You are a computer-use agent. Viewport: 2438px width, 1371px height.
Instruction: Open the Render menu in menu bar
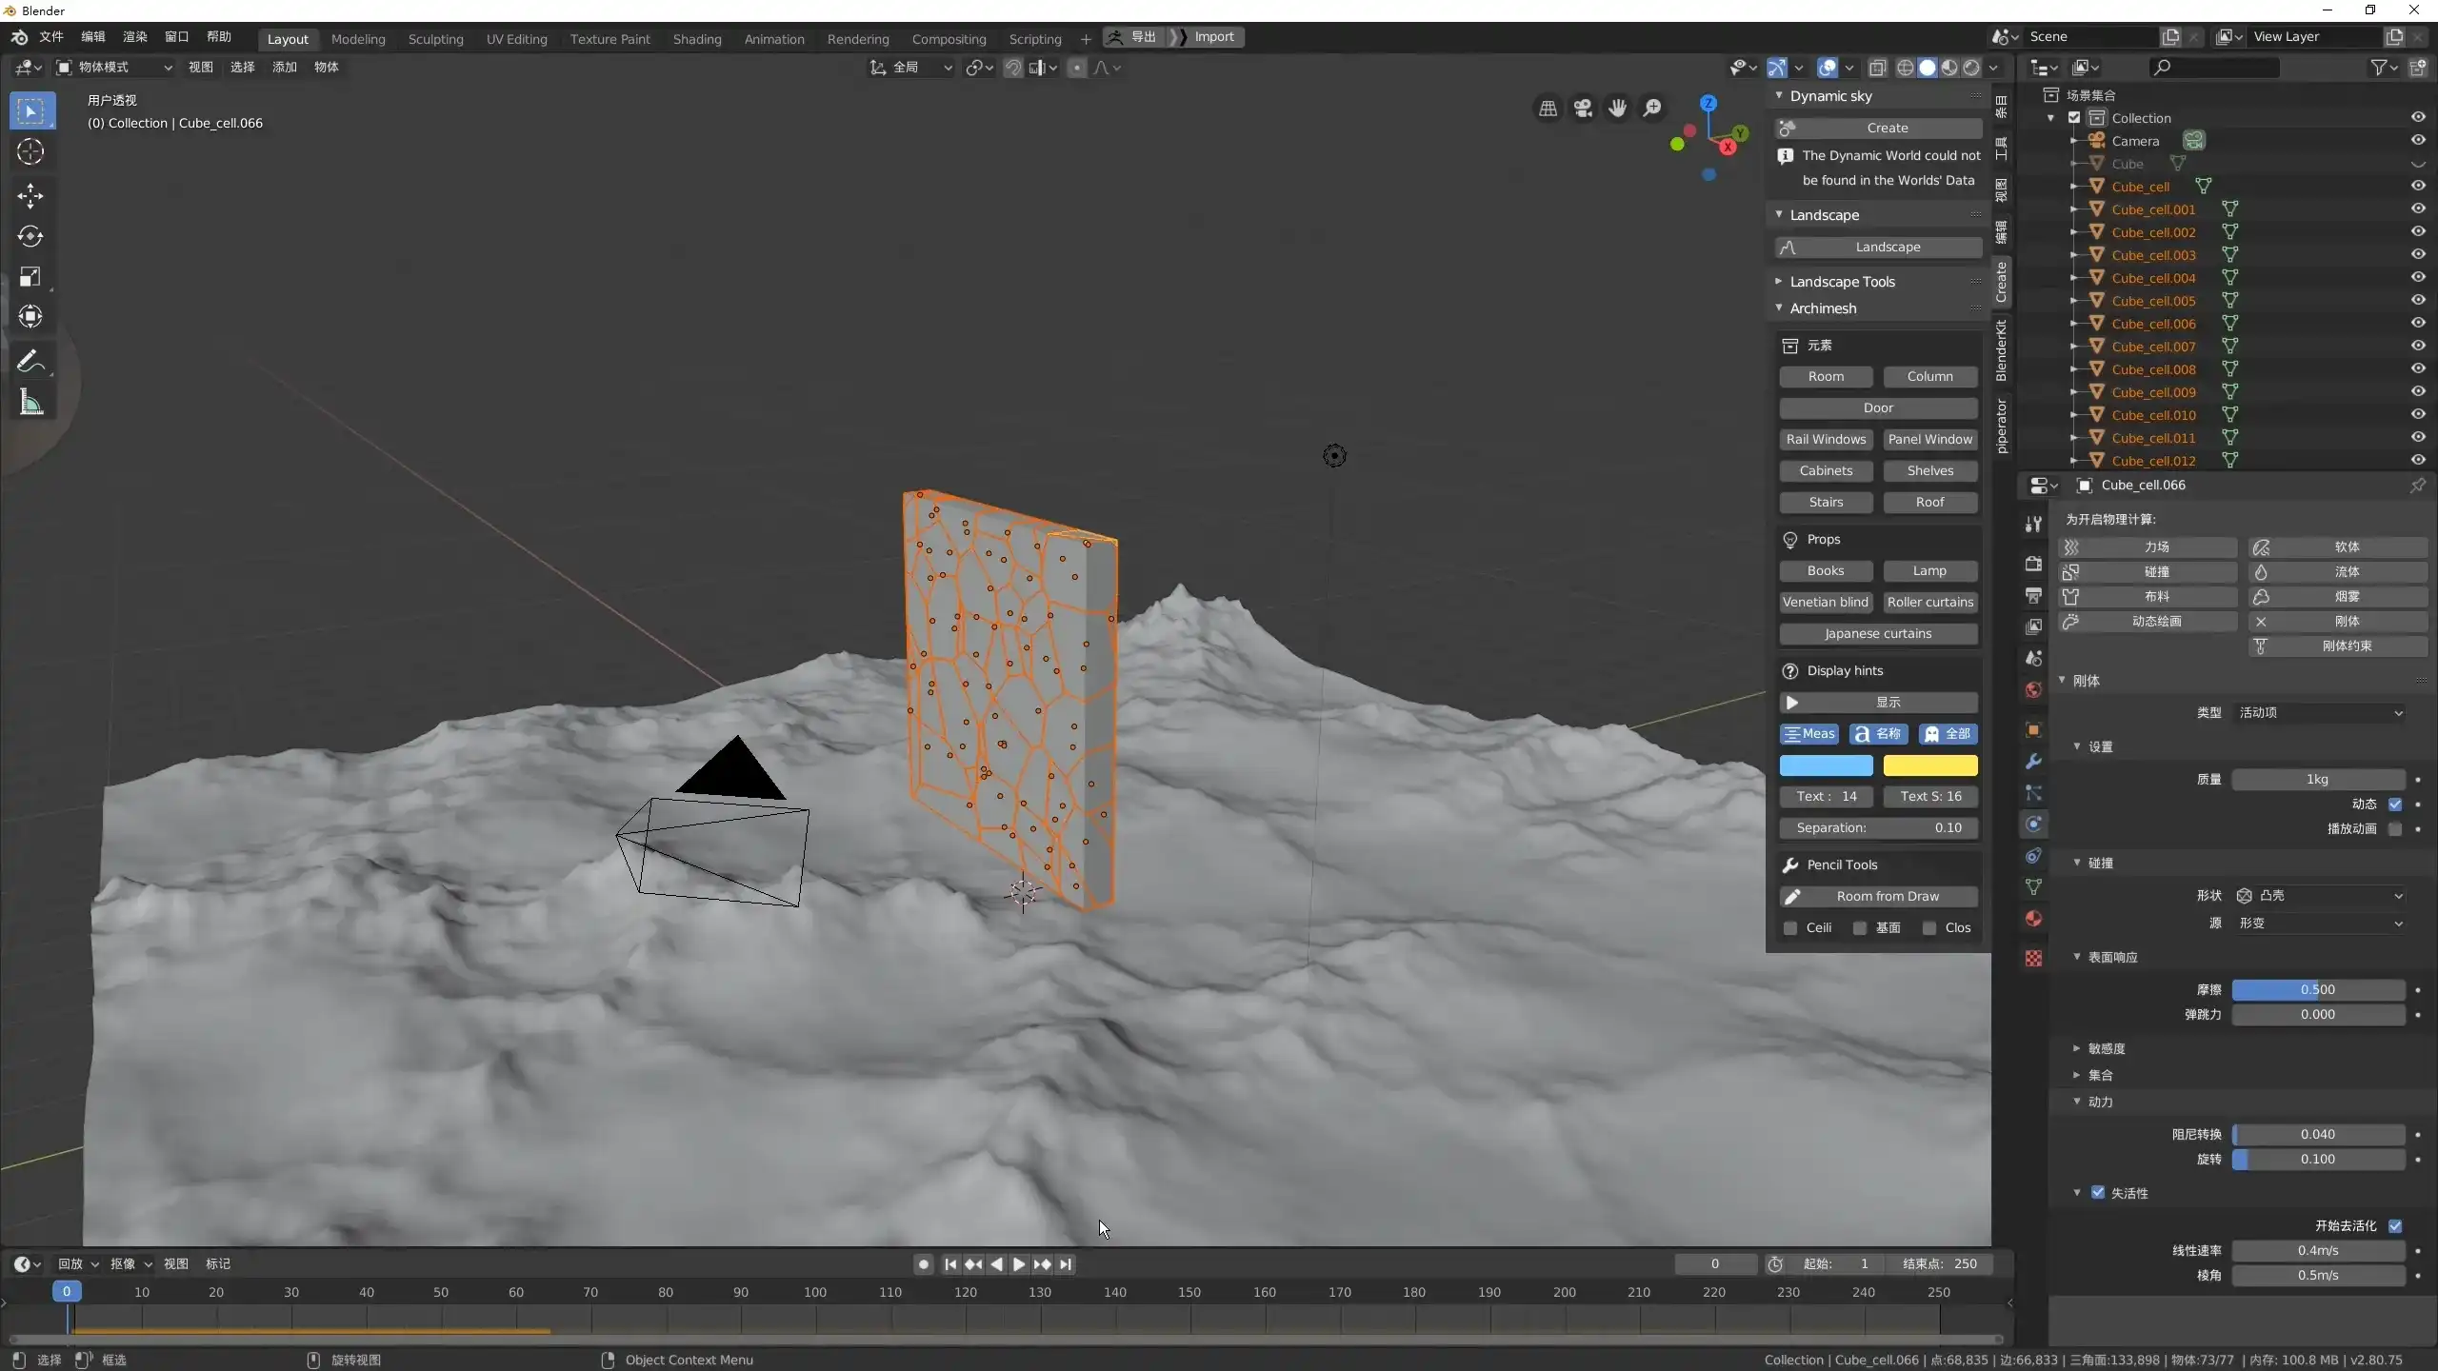tap(134, 37)
